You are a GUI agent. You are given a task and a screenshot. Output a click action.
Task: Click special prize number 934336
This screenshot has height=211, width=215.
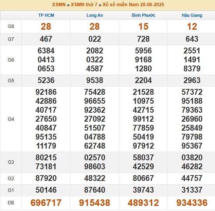tap(192, 203)
